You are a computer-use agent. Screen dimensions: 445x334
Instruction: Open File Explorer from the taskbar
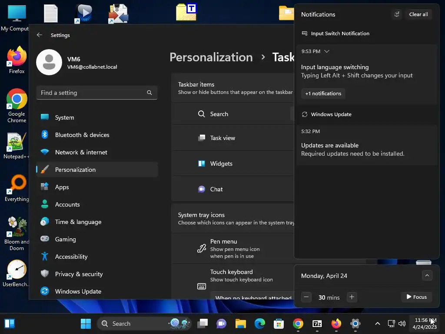[x=241, y=324]
